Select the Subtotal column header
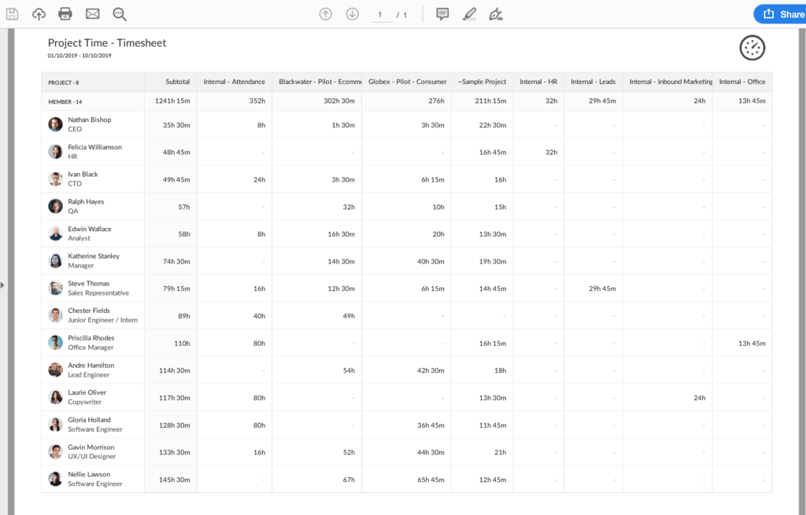The height and width of the screenshot is (515, 806). click(x=177, y=81)
